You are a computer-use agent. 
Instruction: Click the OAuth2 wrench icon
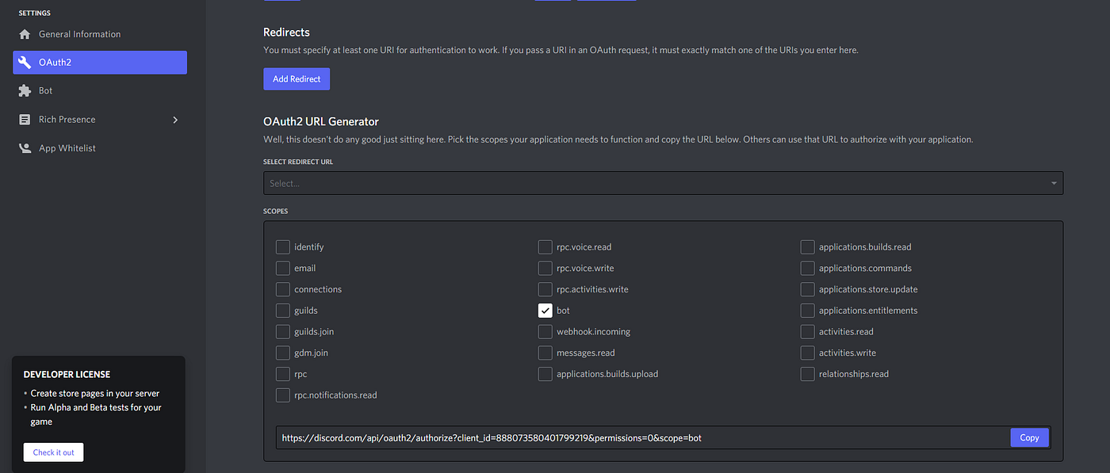(25, 63)
